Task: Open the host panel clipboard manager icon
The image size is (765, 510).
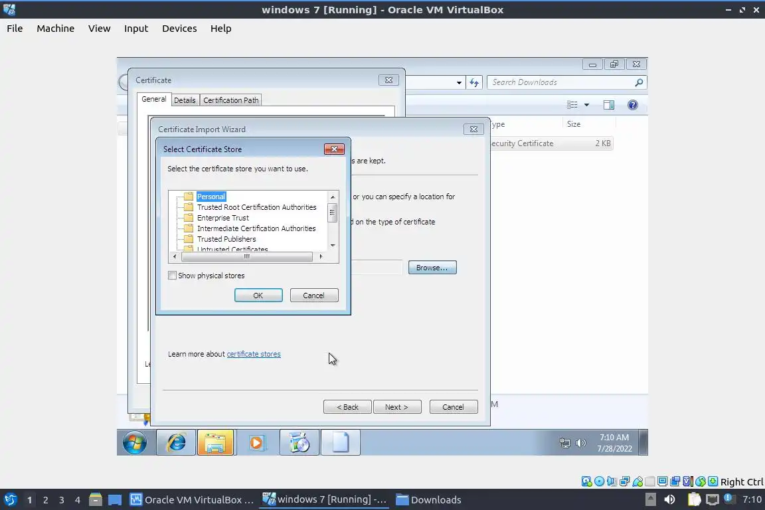Action: 694,500
